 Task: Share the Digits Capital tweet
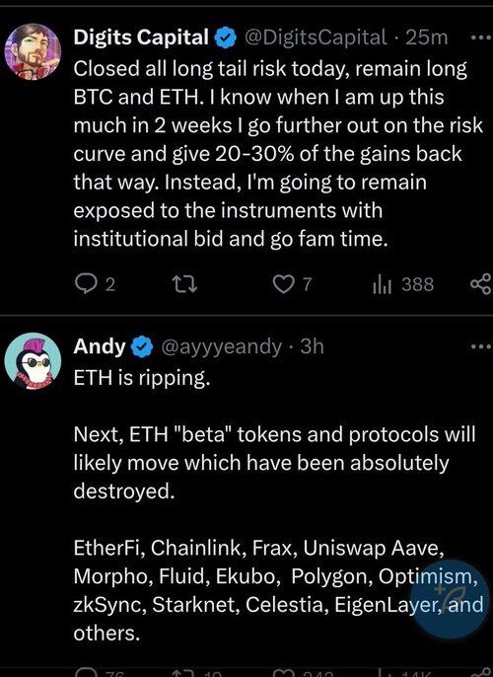(x=481, y=284)
